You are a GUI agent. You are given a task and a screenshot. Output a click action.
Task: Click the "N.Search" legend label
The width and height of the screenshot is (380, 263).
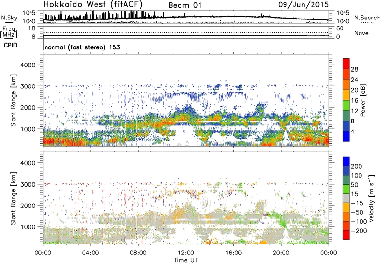pos(367,18)
